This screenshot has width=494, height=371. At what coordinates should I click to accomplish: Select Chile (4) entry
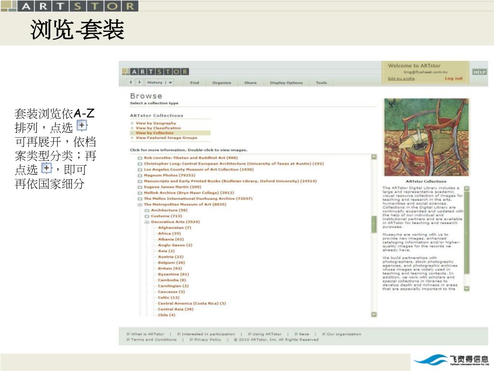coord(166,315)
